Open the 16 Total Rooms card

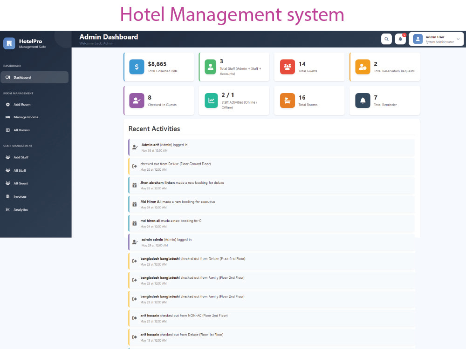click(309, 101)
